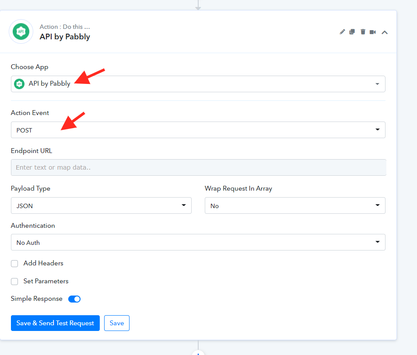Screen dimensions: 417x355
Task: Open the Choose App dropdown
Action: pos(198,84)
